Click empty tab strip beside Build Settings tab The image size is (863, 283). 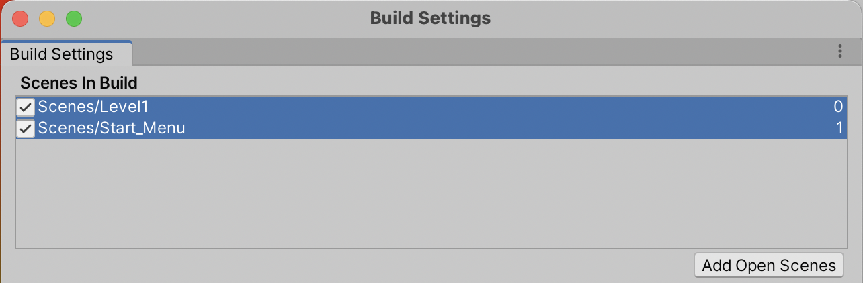pos(470,52)
